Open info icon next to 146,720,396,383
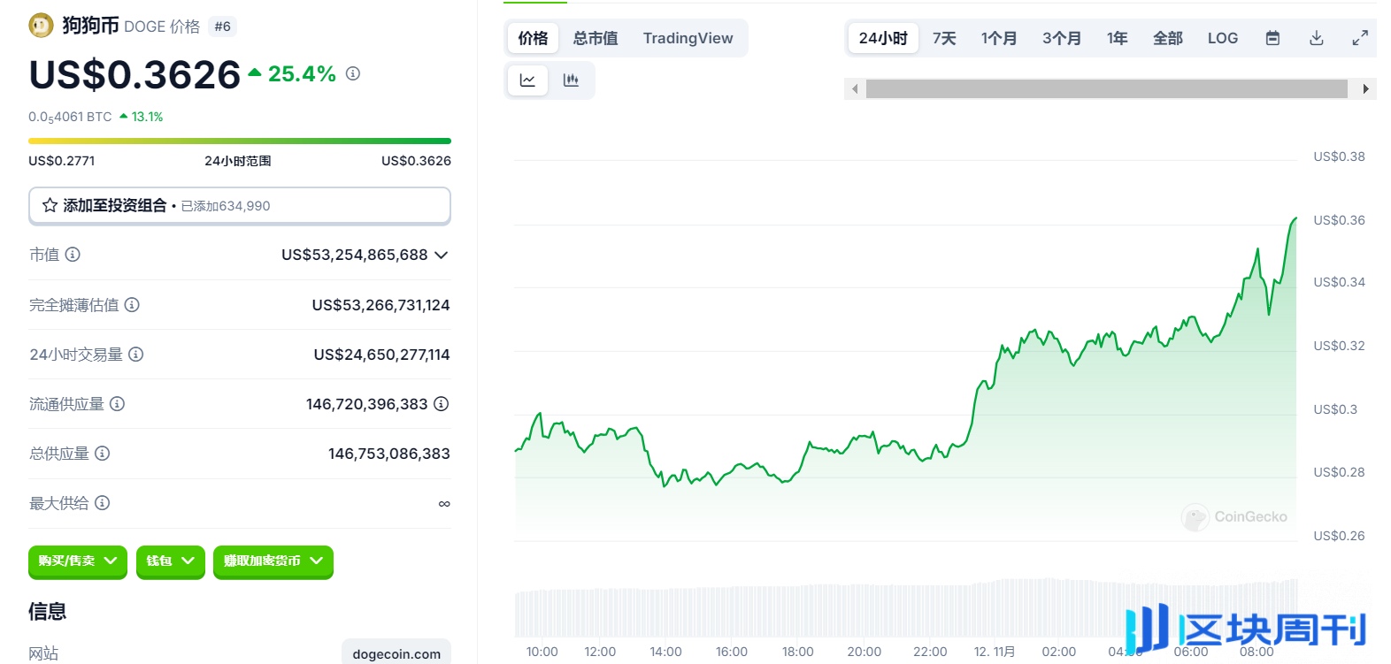Screen dimensions: 1391x664 click(x=442, y=404)
